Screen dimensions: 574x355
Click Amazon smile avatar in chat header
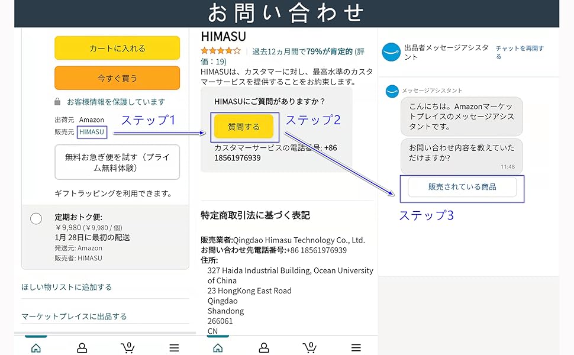(391, 52)
